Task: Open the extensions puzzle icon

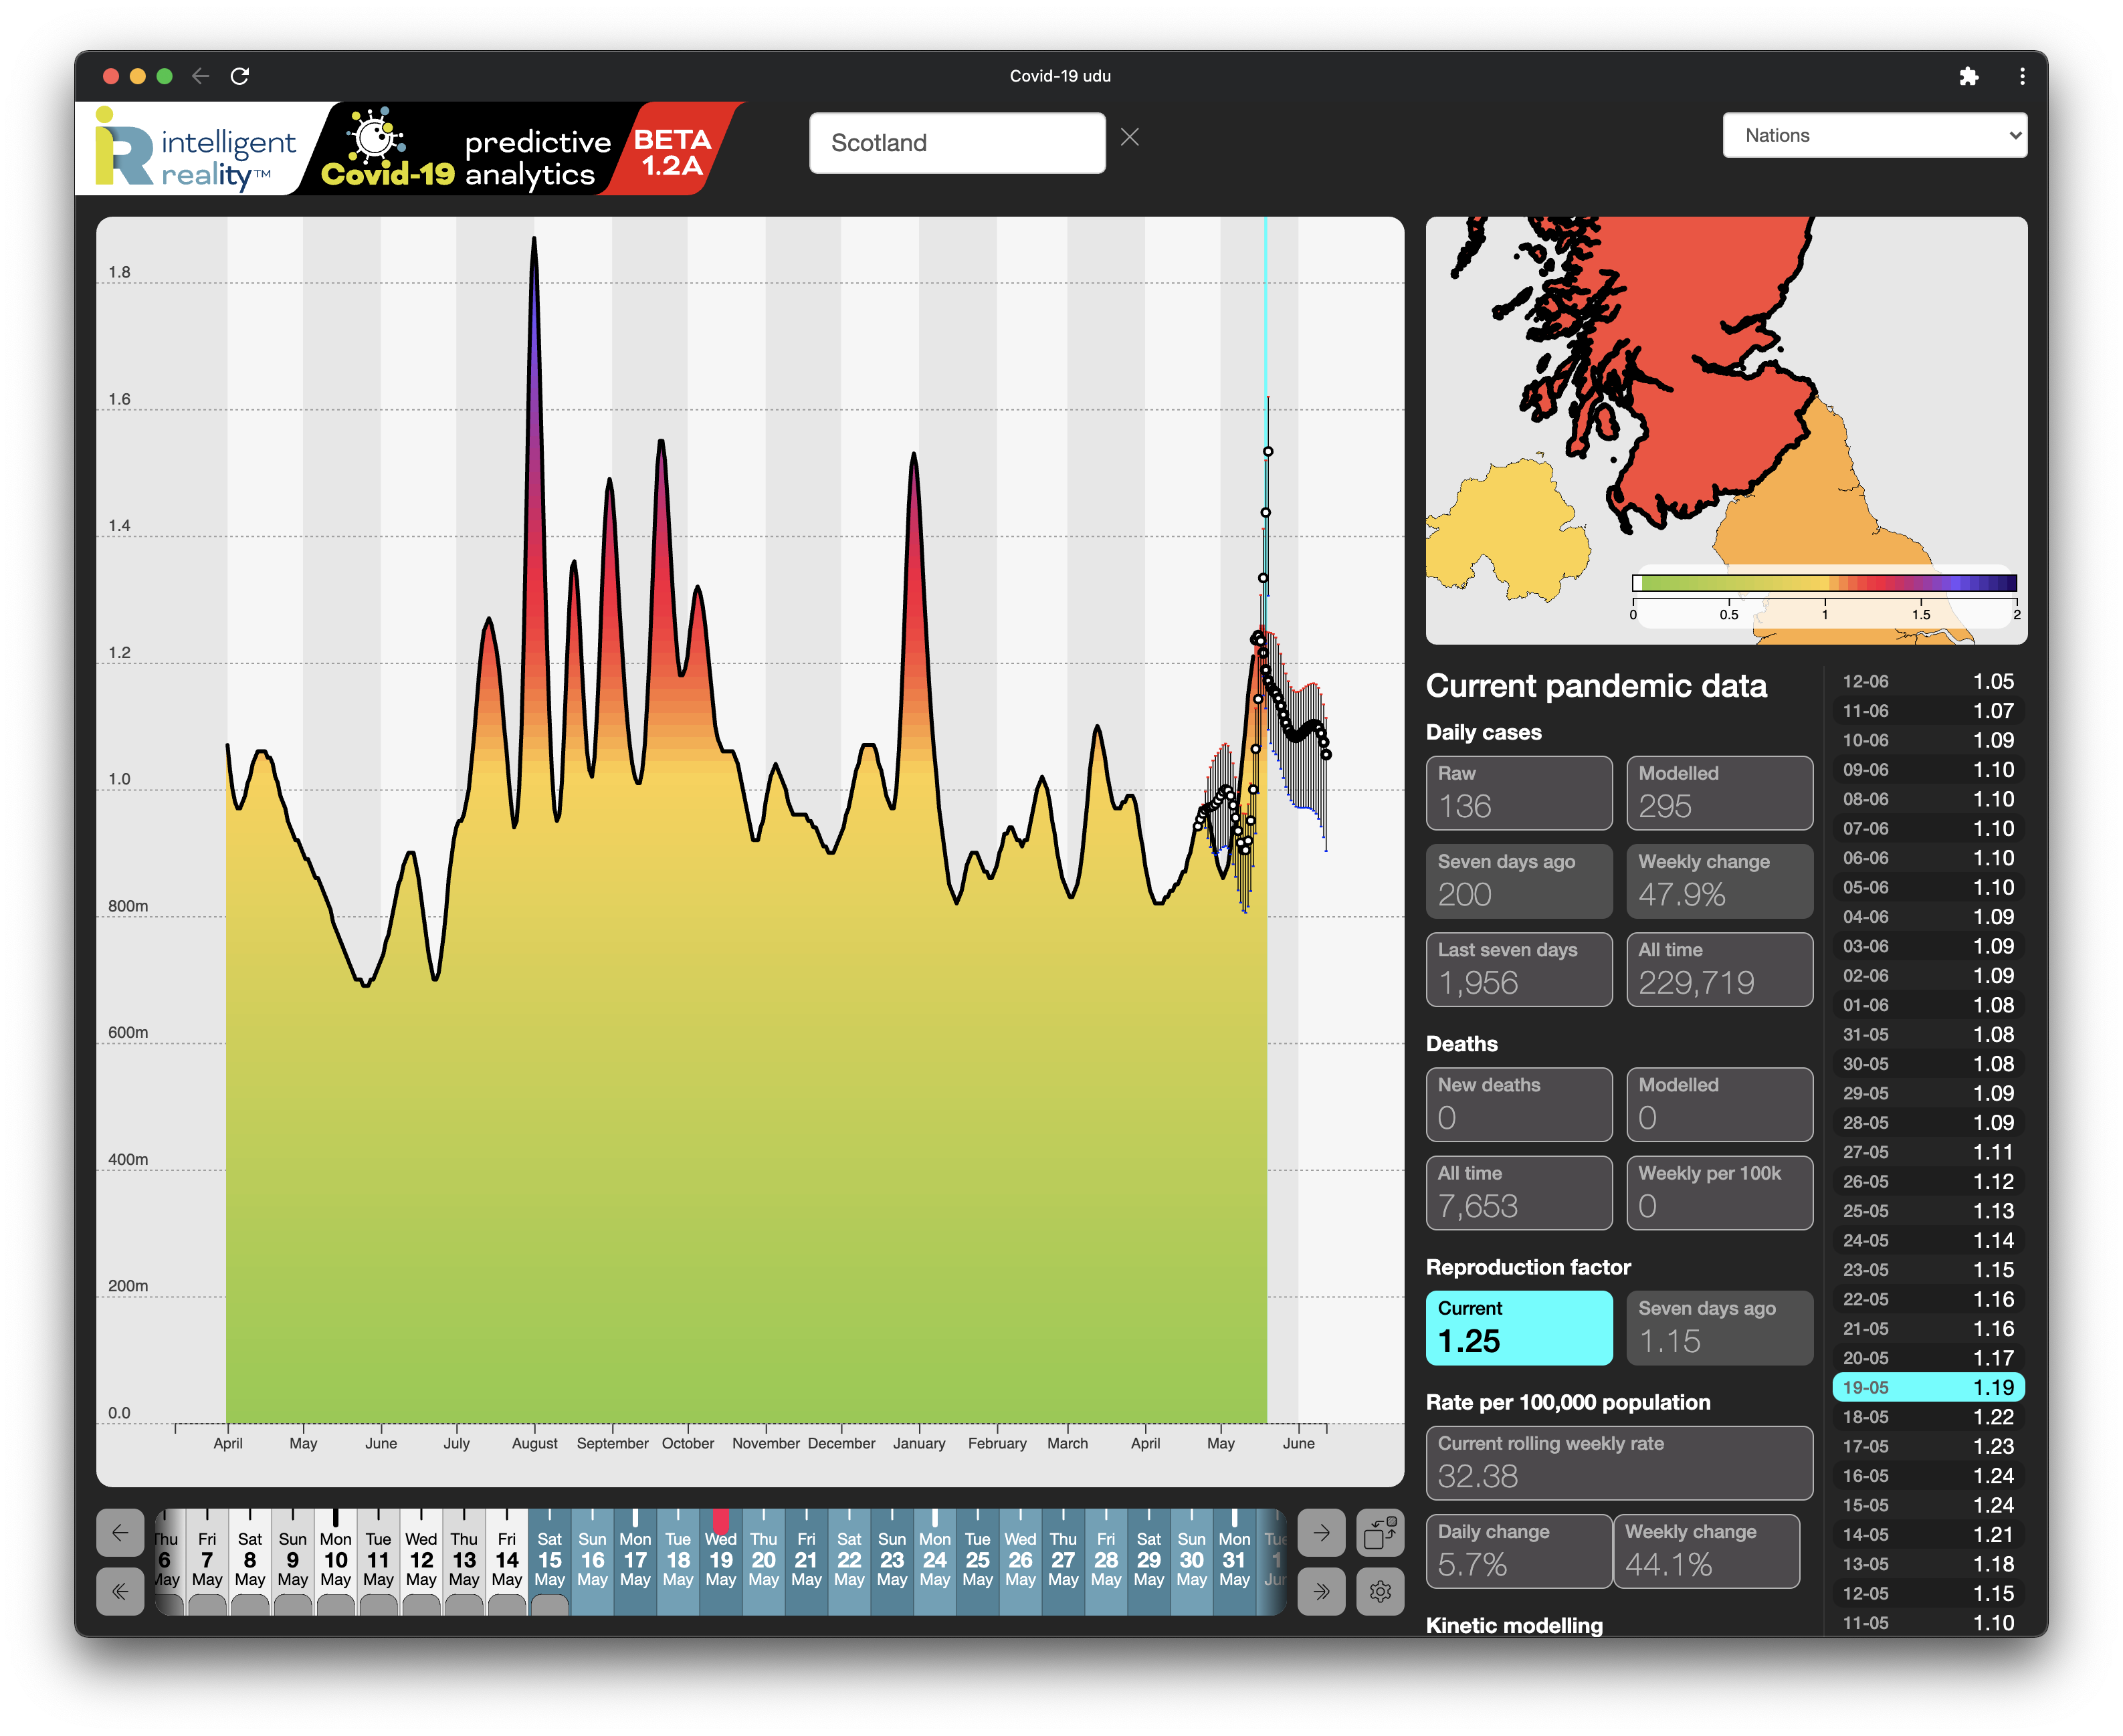Action: (x=1968, y=76)
